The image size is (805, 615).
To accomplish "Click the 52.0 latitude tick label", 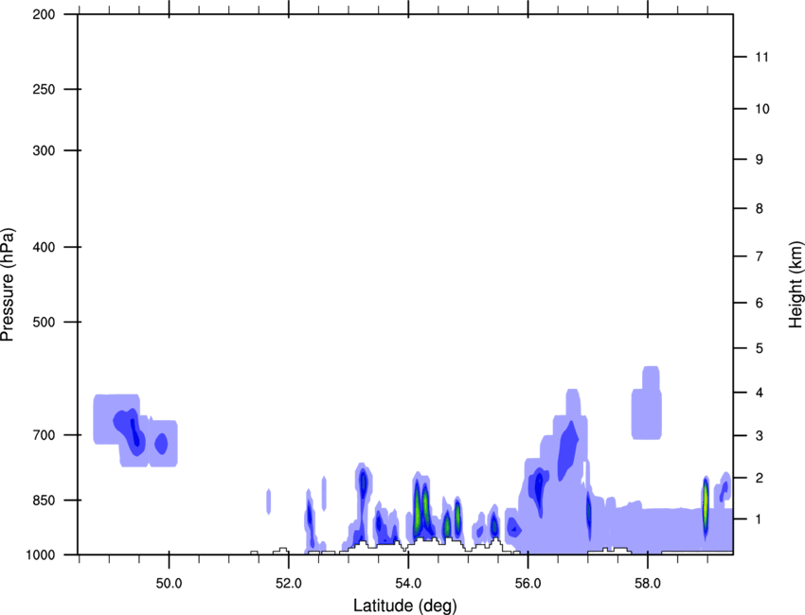I will (x=289, y=584).
